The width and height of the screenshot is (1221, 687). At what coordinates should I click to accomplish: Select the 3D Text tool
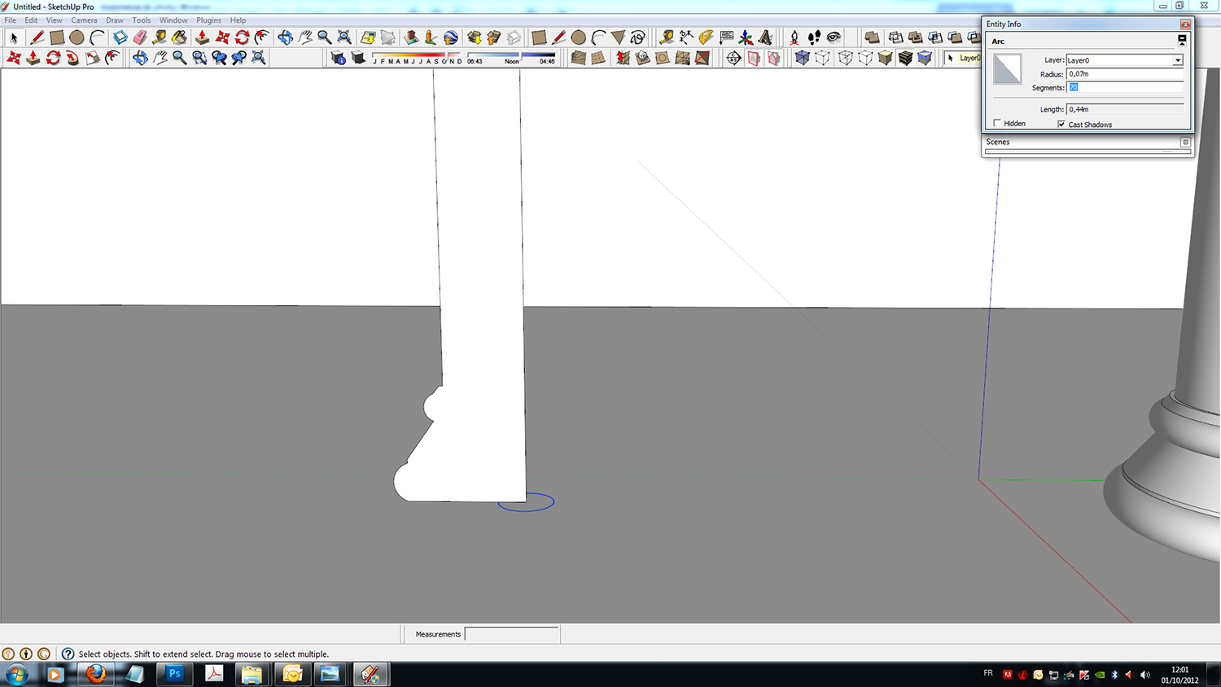[x=765, y=37]
